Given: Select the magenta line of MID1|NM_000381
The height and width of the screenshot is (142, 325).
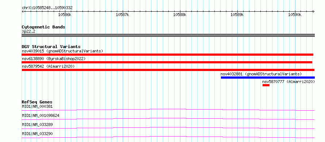Looking at the screenshot, I should click(168, 110).
